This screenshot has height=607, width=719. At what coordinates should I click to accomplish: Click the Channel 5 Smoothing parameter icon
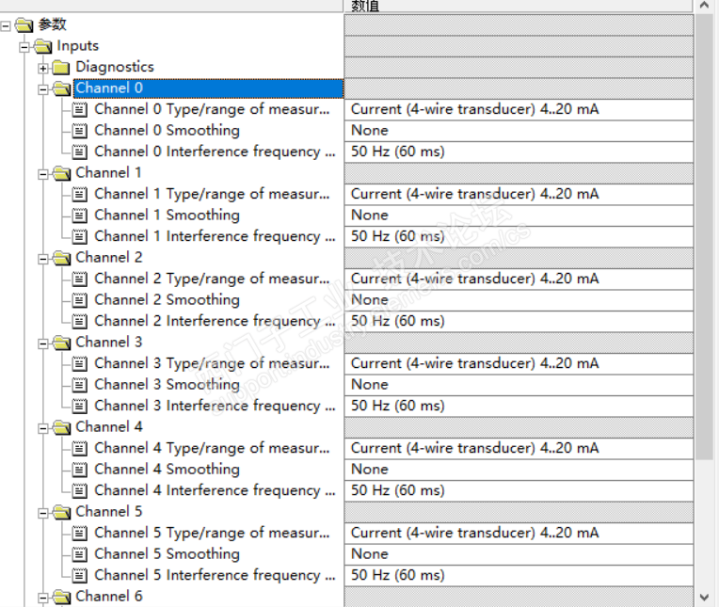[81, 554]
